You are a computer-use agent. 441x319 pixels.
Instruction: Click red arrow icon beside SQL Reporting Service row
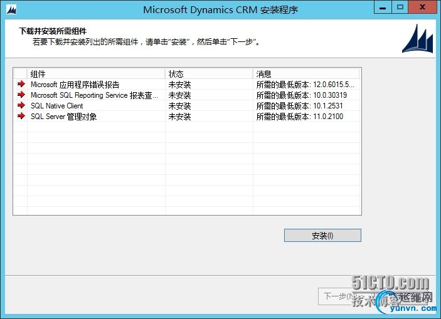(x=21, y=95)
